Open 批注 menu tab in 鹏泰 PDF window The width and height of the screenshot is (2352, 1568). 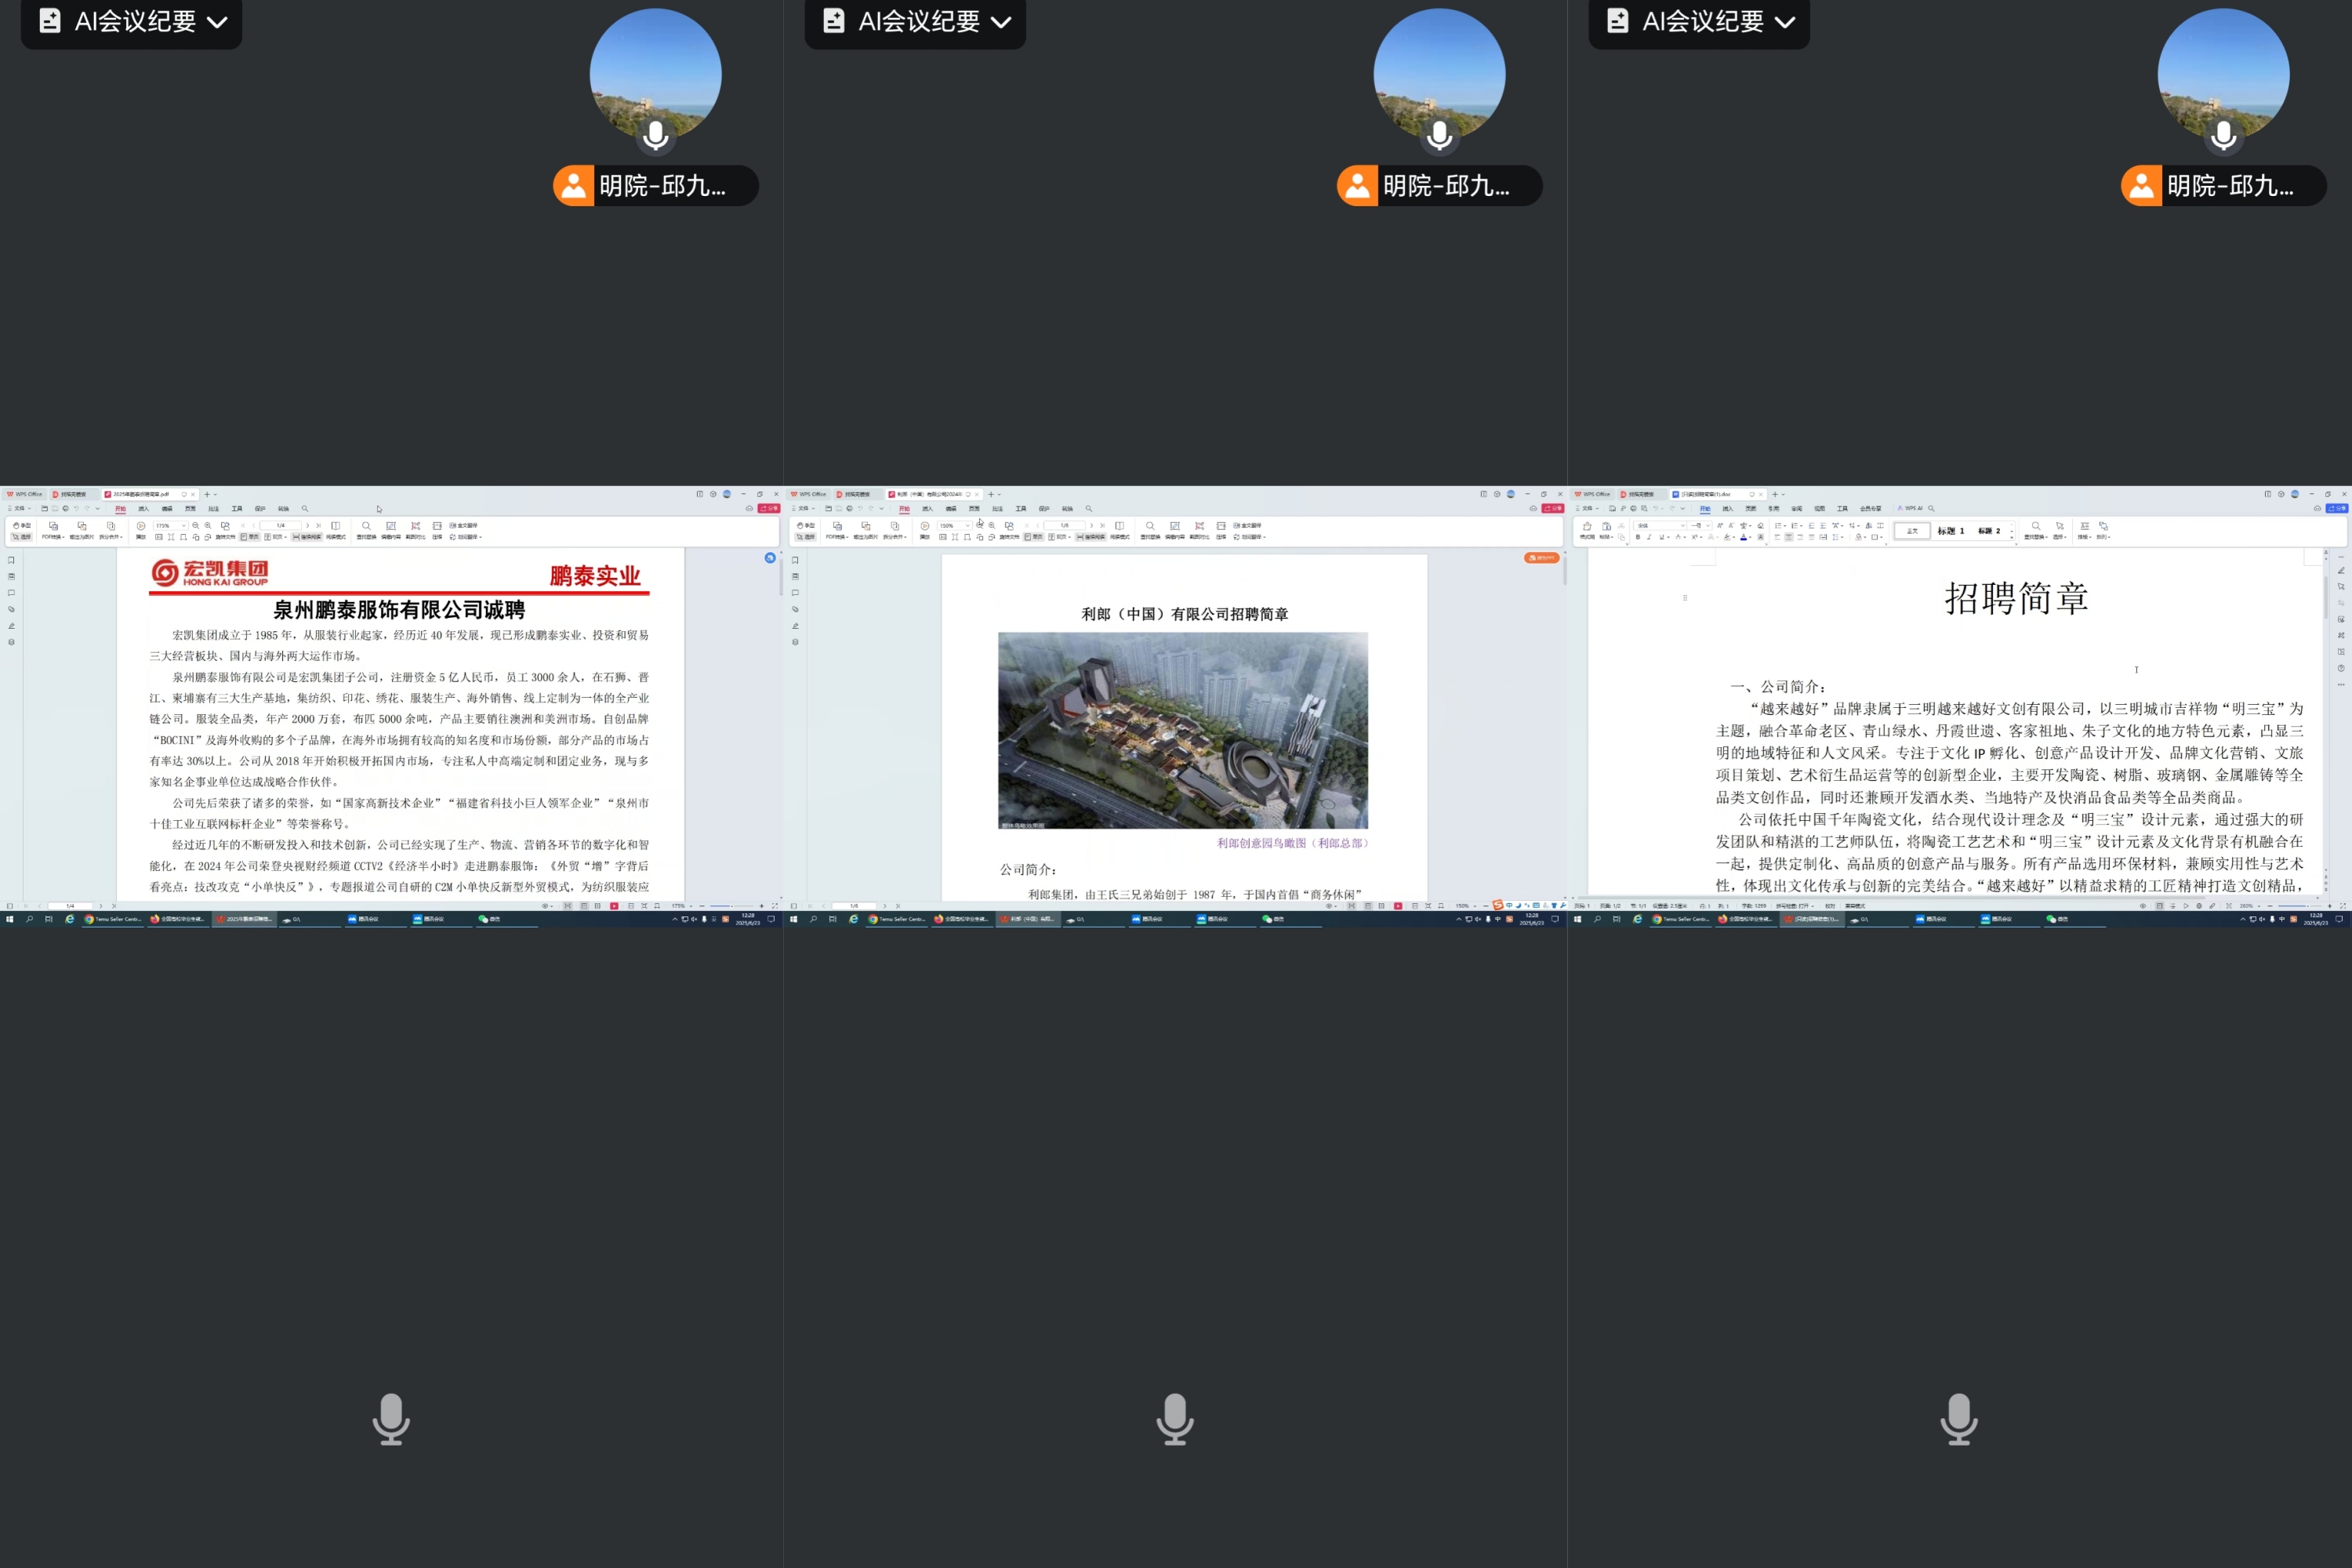pyautogui.click(x=213, y=509)
